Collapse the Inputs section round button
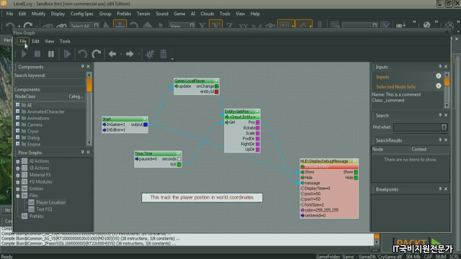Screen dimensions: 461x259 (x=439, y=76)
